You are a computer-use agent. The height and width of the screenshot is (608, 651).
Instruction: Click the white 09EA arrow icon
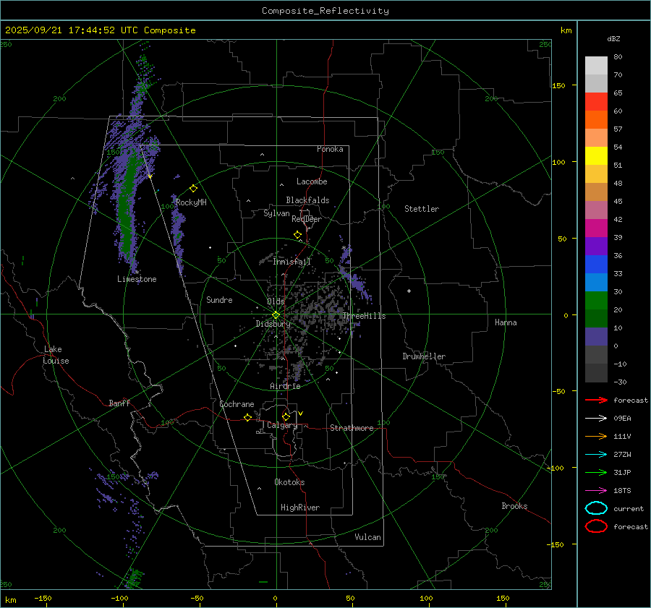(x=595, y=418)
